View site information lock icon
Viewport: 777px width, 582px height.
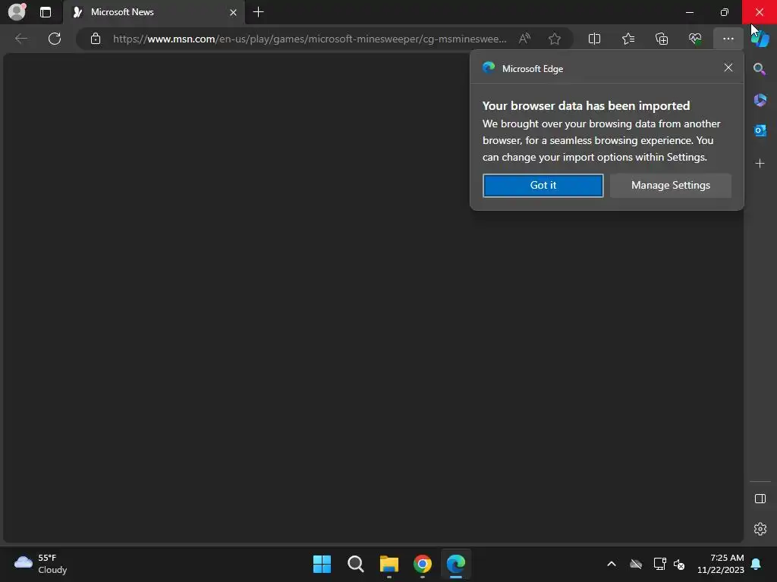96,39
